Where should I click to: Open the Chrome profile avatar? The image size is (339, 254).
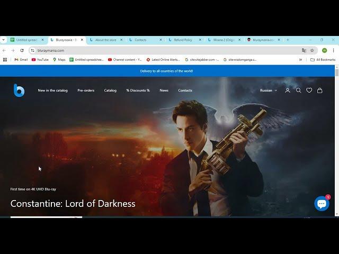(x=324, y=50)
